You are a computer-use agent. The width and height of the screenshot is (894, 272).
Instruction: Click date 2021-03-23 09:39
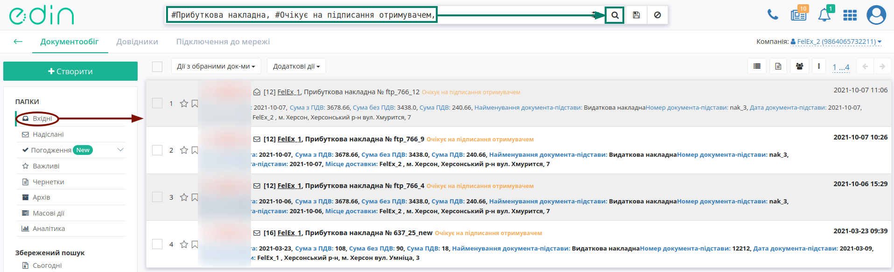(x=860, y=231)
